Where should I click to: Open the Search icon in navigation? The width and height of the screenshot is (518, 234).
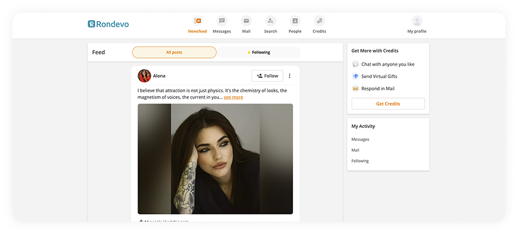(270, 21)
